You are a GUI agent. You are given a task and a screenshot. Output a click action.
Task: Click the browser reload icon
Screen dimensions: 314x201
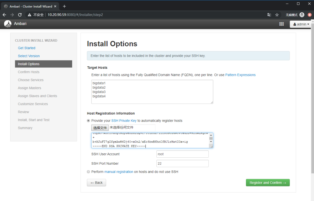tap(20, 15)
